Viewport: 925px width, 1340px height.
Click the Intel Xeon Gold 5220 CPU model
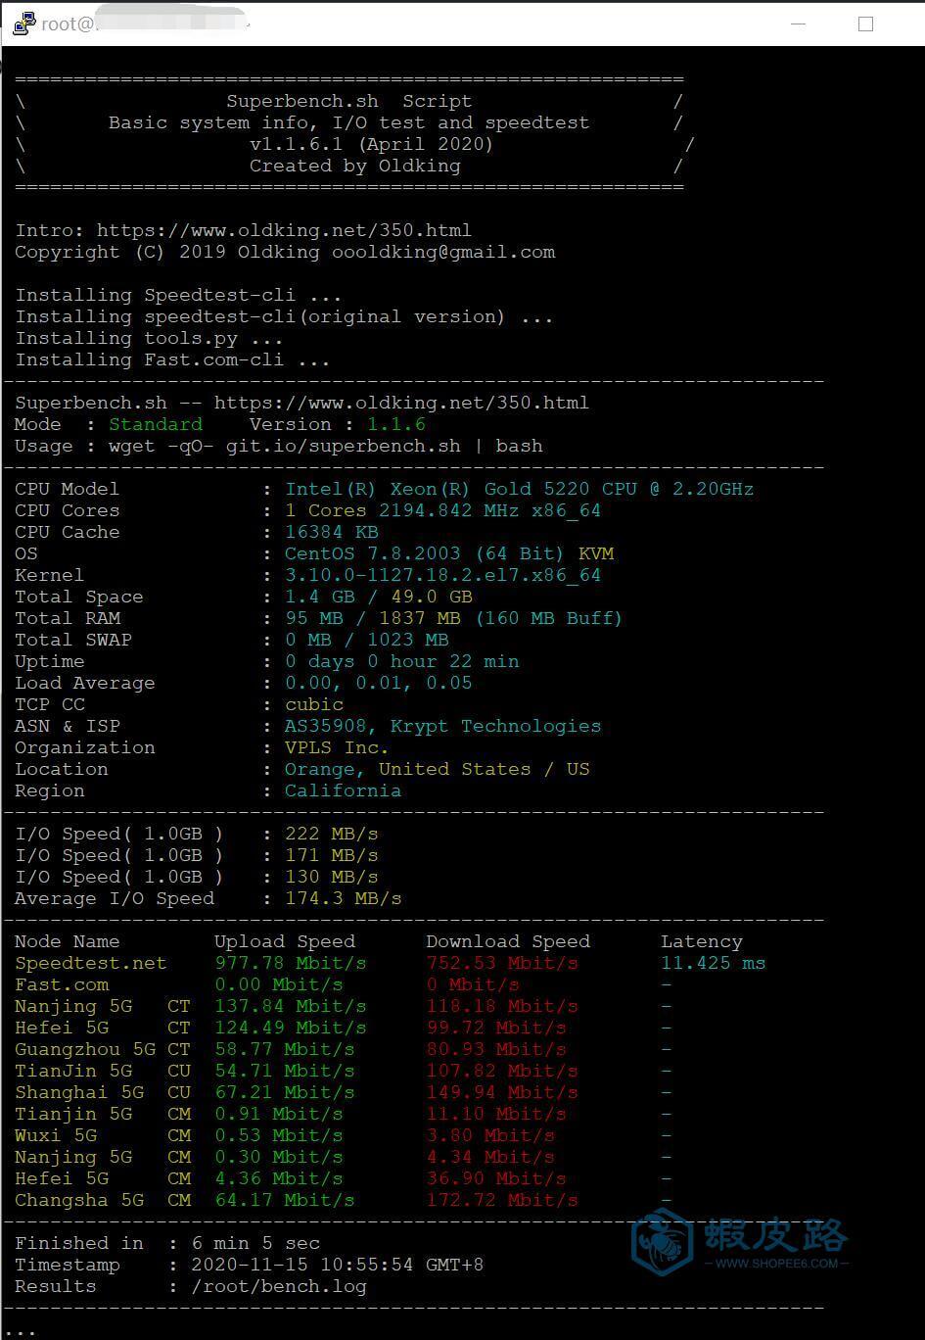[x=519, y=489]
